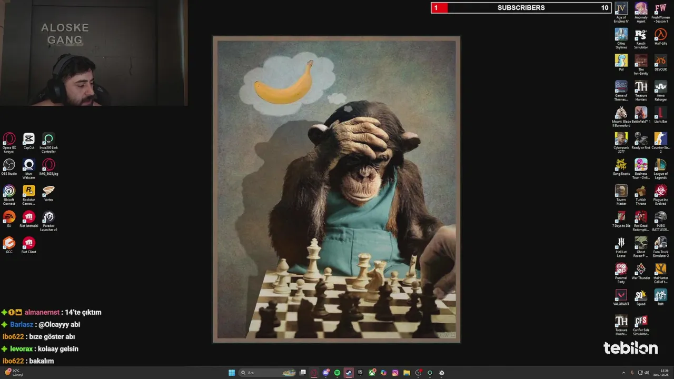The image size is (674, 379).
Task: Switch to Steam in the taskbar
Action: coord(349,373)
